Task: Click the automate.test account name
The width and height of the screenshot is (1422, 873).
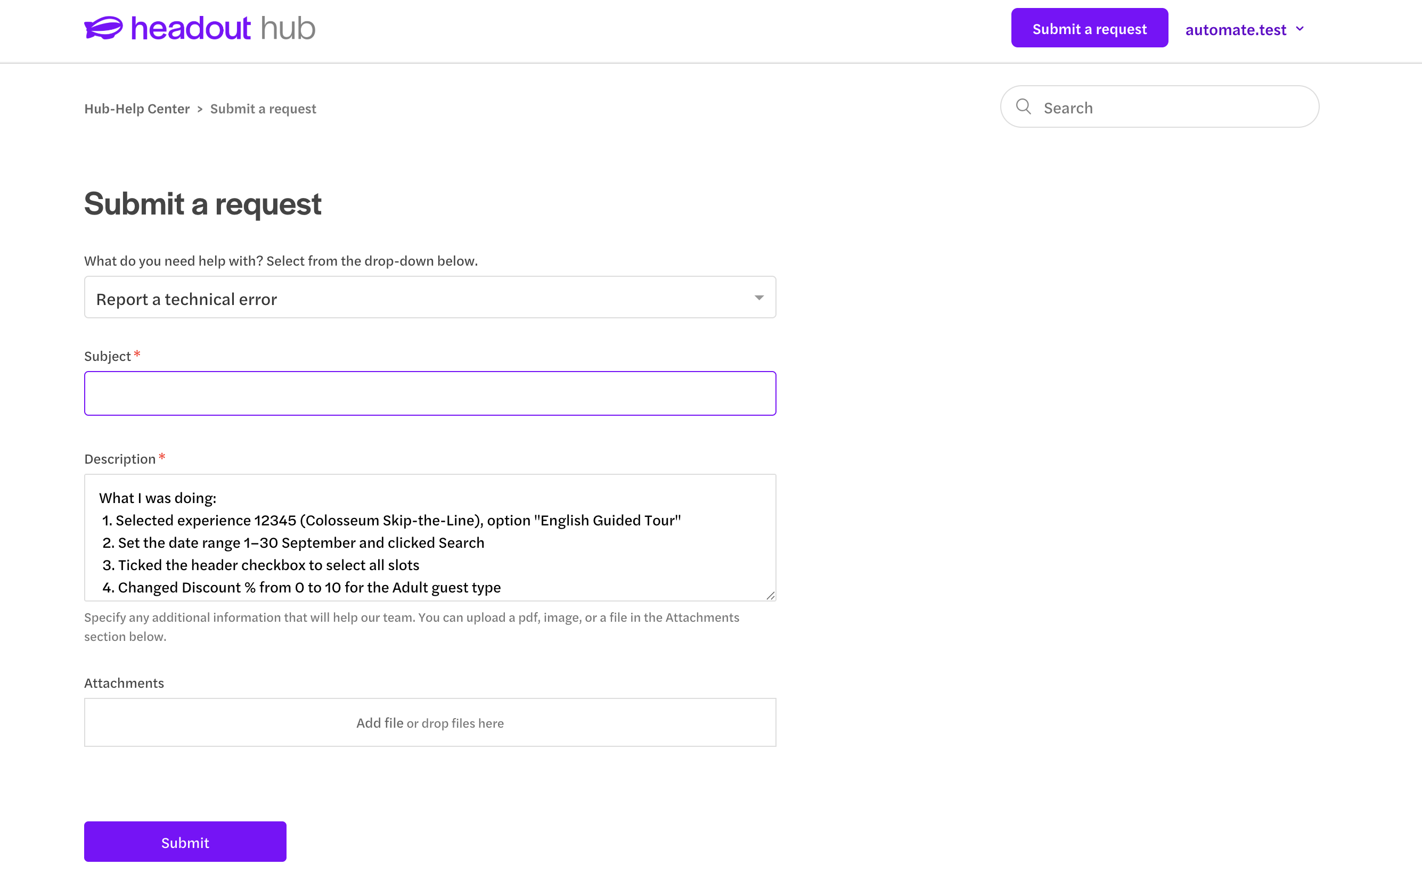Action: click(x=1236, y=29)
